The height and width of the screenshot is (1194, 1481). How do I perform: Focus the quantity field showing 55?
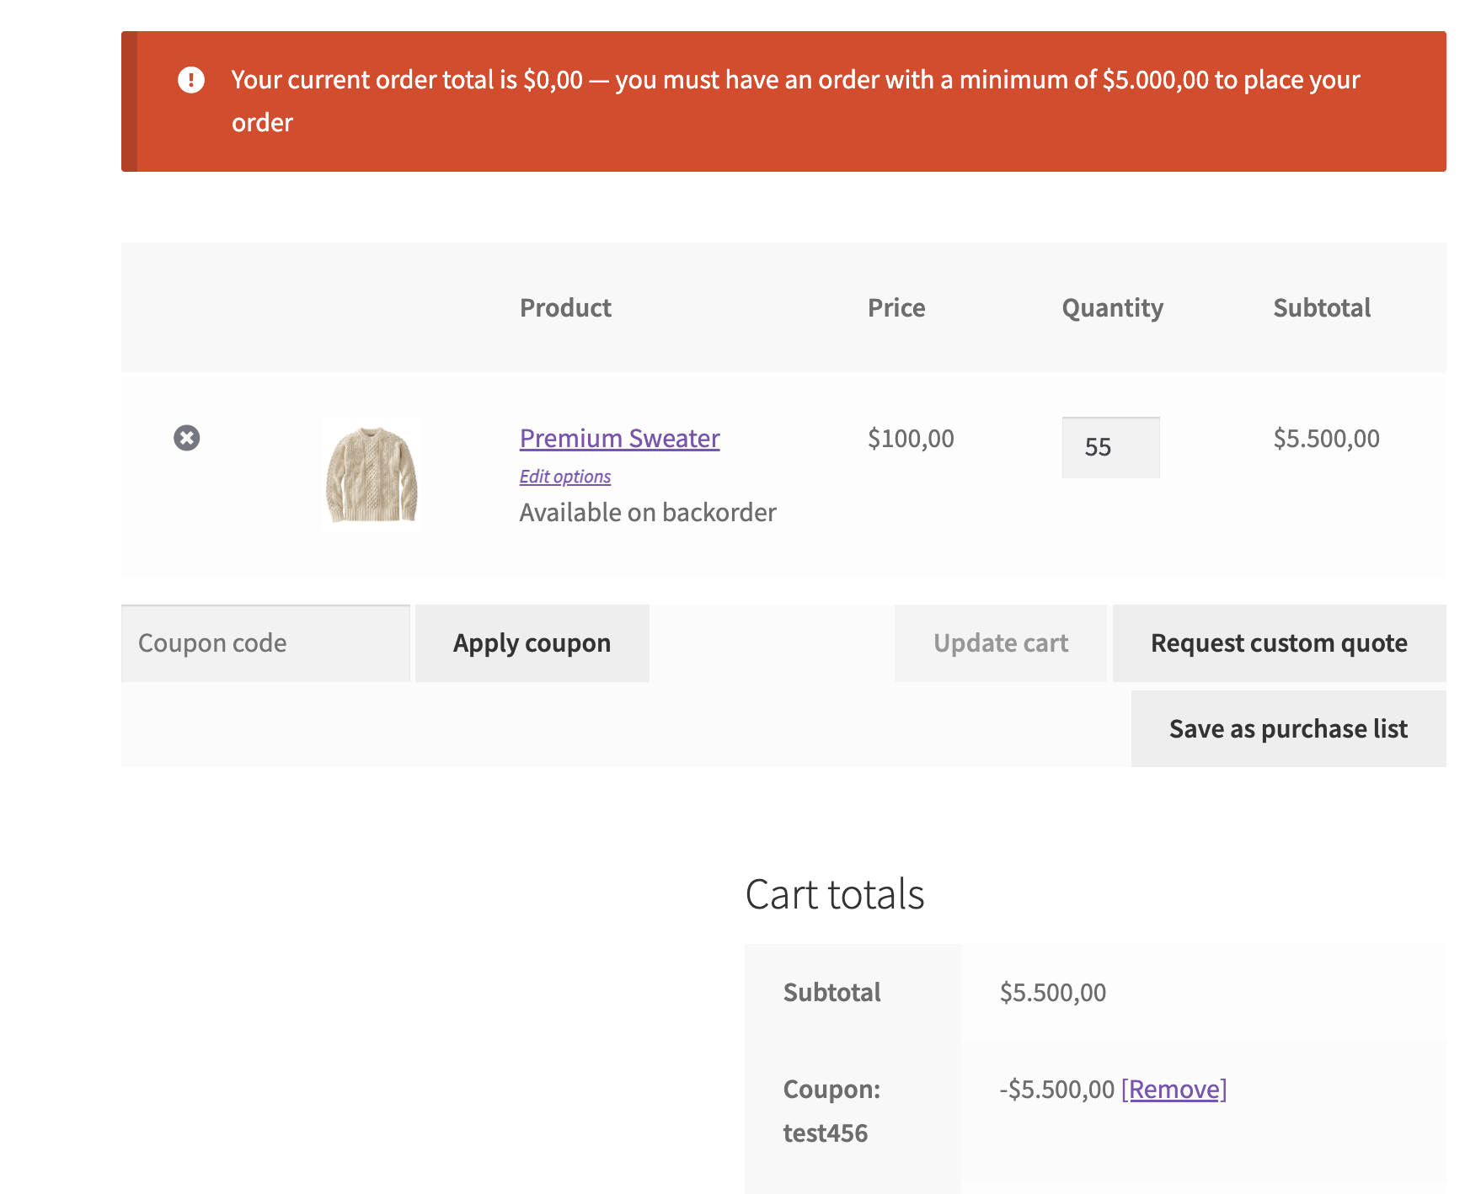(x=1110, y=447)
